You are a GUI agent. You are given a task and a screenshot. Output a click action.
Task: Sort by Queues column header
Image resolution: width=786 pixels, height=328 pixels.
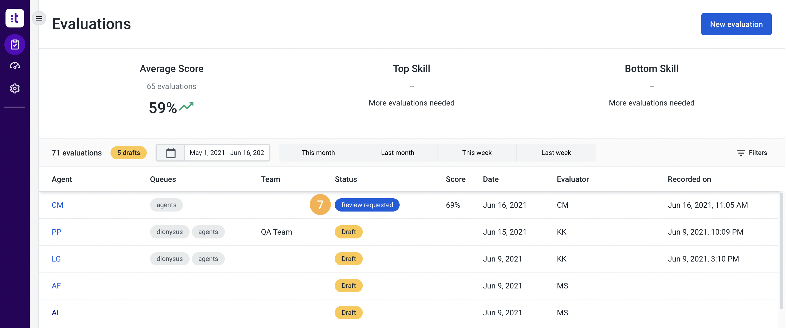(163, 179)
